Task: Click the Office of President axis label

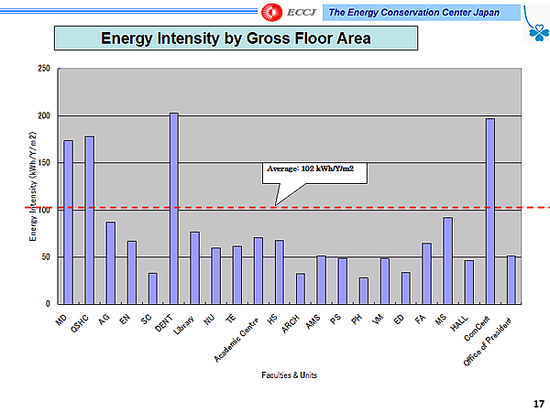Action: [488, 342]
